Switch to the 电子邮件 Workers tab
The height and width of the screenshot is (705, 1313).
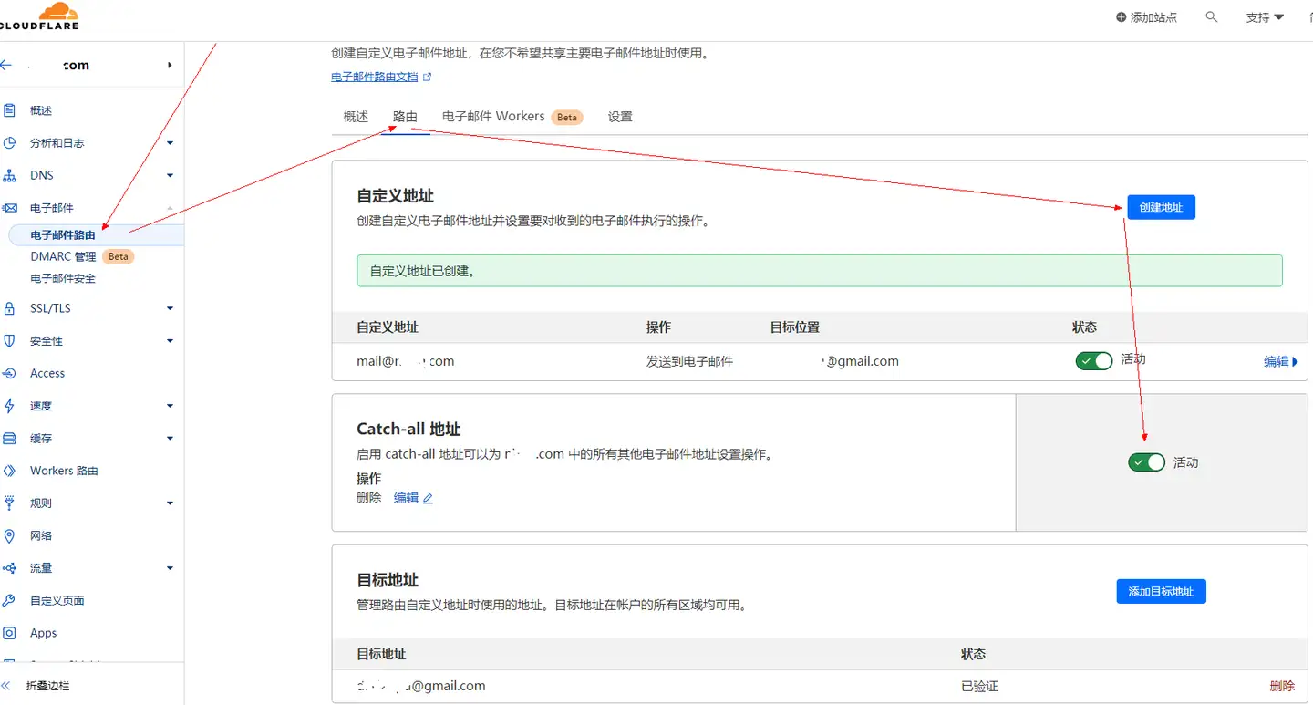(493, 116)
